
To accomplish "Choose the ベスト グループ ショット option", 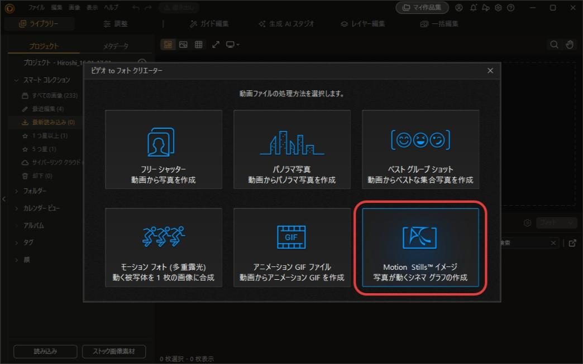I will (x=420, y=149).
